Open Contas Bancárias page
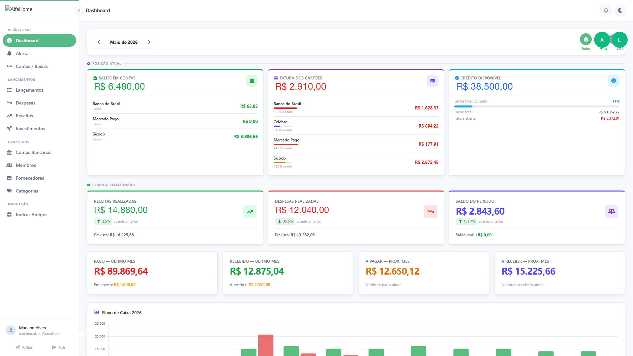The image size is (633, 356). 39,152
